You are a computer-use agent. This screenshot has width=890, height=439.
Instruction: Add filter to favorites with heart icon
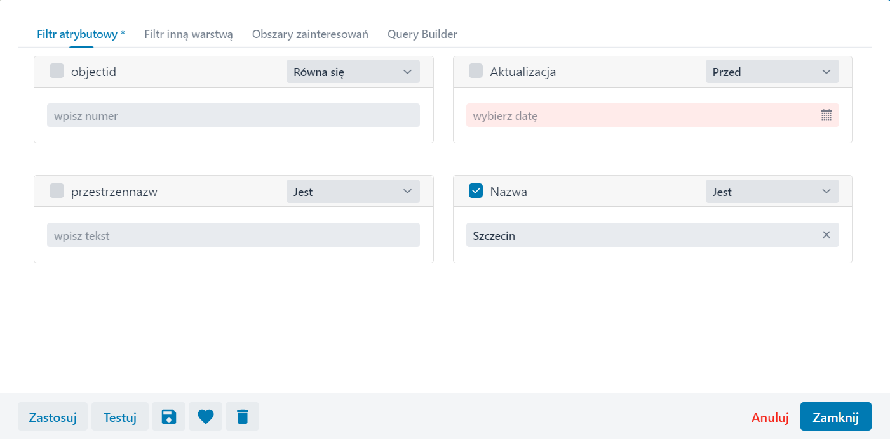tap(206, 417)
